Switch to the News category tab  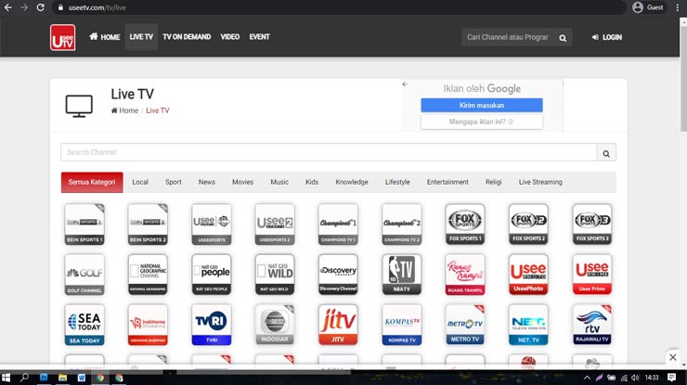coord(207,182)
